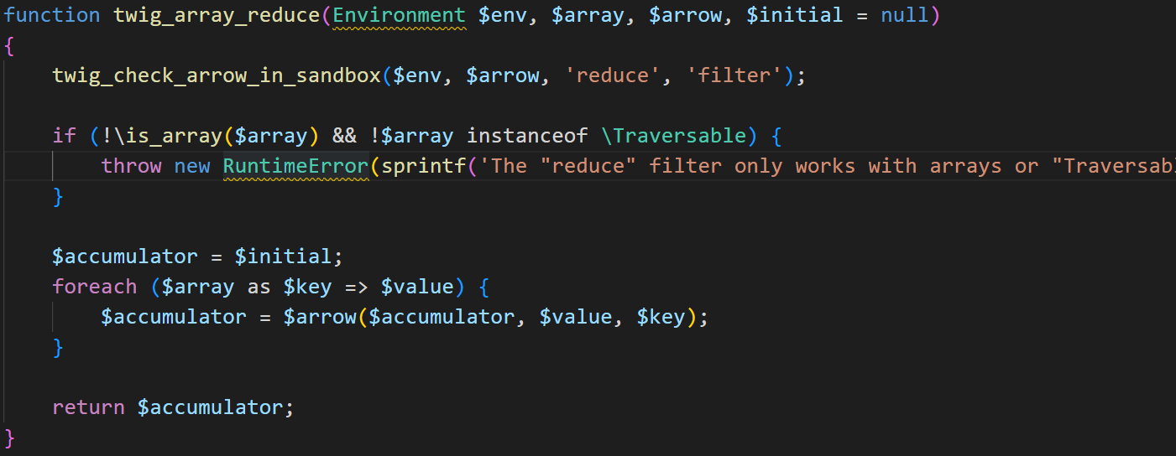The width and height of the screenshot is (1176, 456).
Task: Click the throw keyword
Action: click(131, 166)
